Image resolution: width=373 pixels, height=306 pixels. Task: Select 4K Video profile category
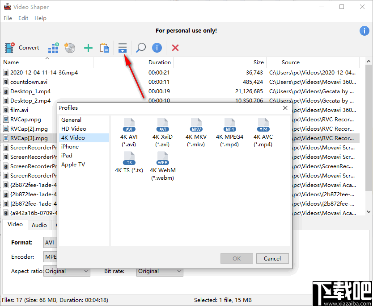point(84,138)
